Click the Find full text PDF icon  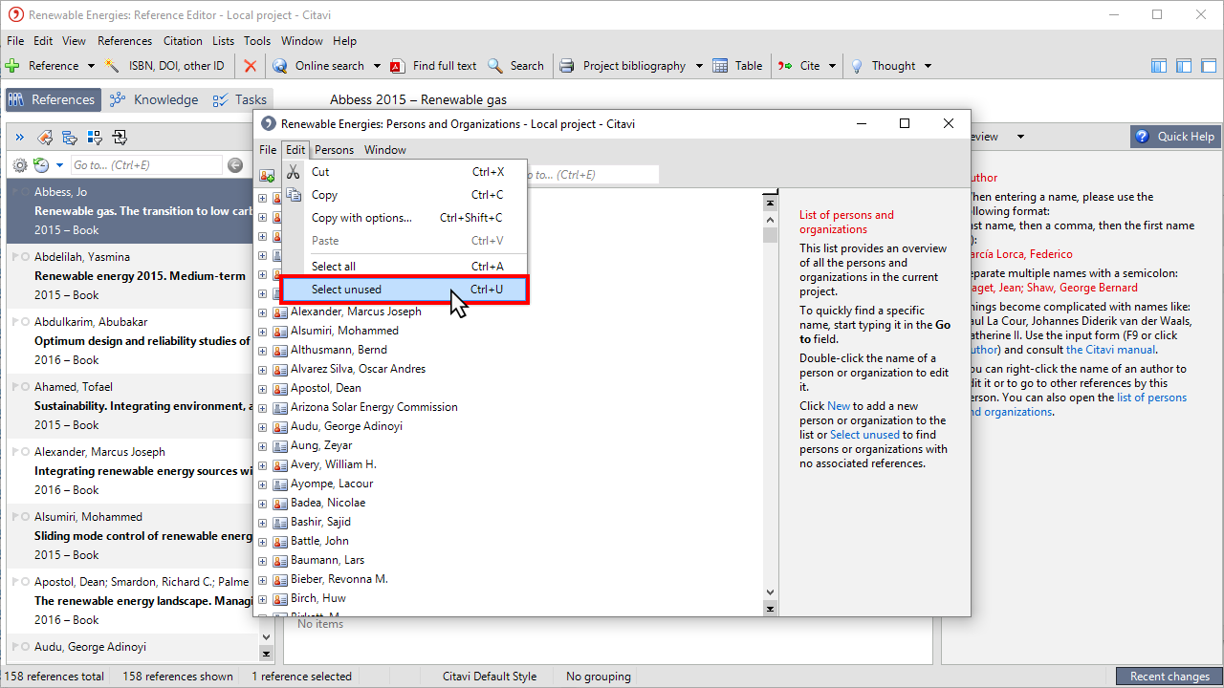pyautogui.click(x=398, y=66)
